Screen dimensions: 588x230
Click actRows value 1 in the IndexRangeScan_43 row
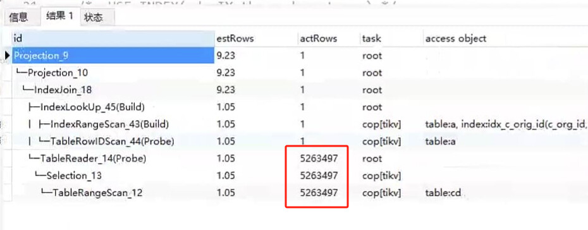(x=302, y=124)
